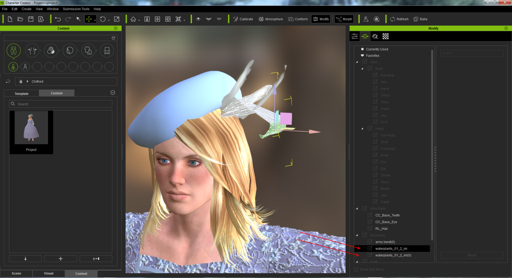This screenshot has width=512, height=278.
Task: Click the Conform button
Action: coord(298,19)
